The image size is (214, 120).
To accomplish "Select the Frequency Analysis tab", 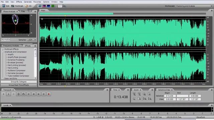I will pyautogui.click(x=11, y=46).
